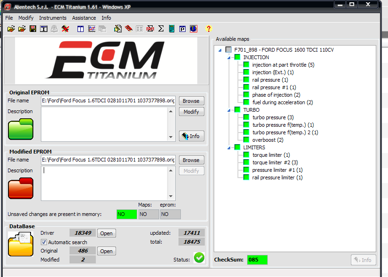Screen dimensions: 388x277
Task: Open the table view toolbar icon
Action: pyautogui.click(x=80, y=29)
